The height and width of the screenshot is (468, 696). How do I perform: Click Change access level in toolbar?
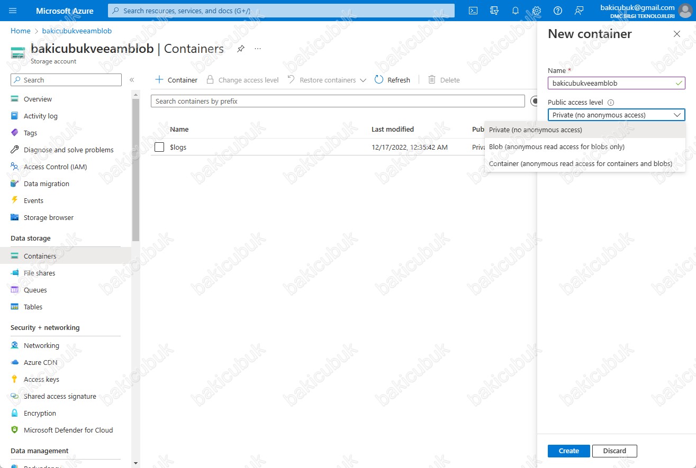242,80
